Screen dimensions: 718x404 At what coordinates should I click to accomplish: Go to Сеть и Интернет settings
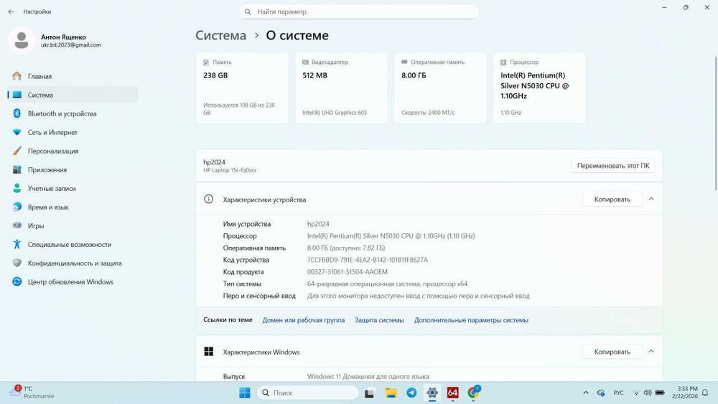tap(73, 132)
